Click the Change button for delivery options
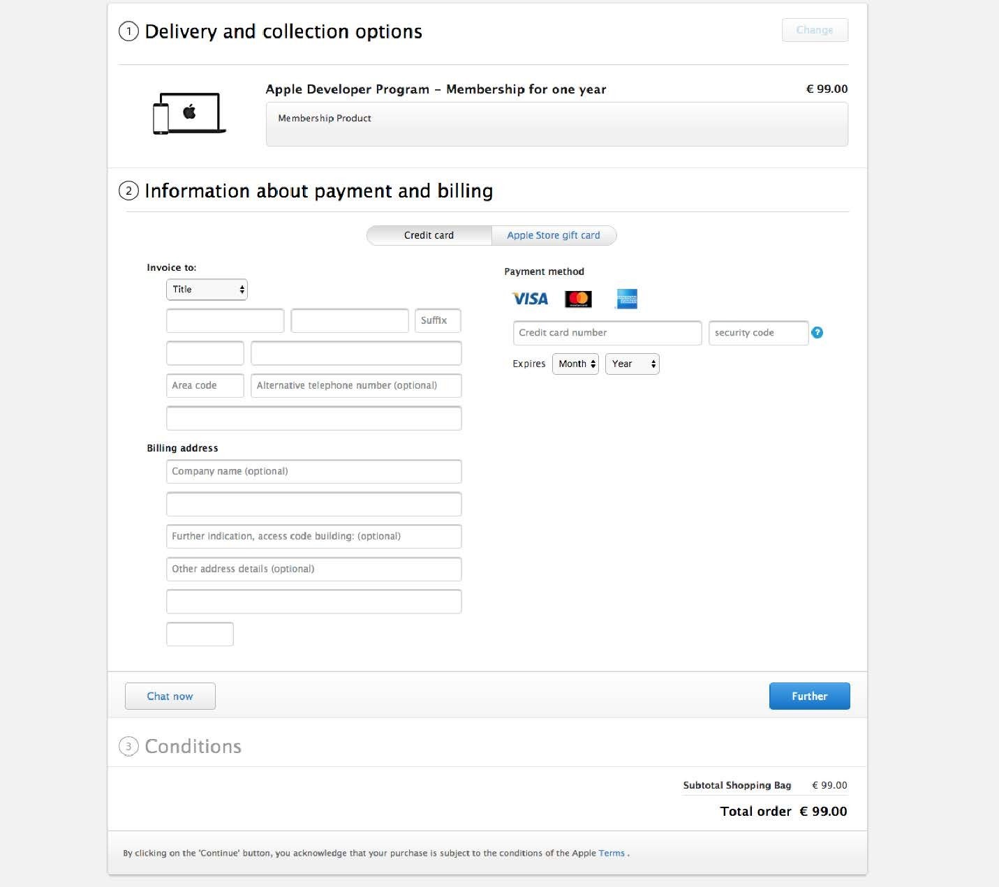The width and height of the screenshot is (999, 887). pos(815,30)
